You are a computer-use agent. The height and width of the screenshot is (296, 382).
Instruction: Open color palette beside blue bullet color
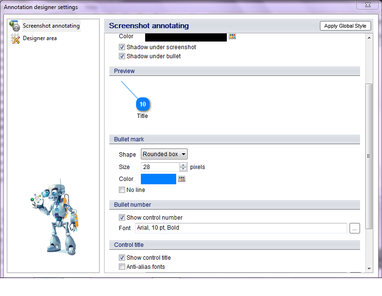pyautogui.click(x=182, y=179)
